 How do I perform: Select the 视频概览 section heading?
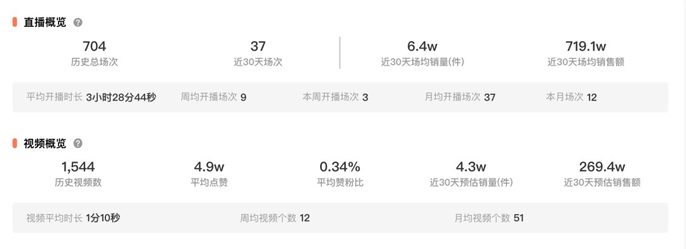45,143
